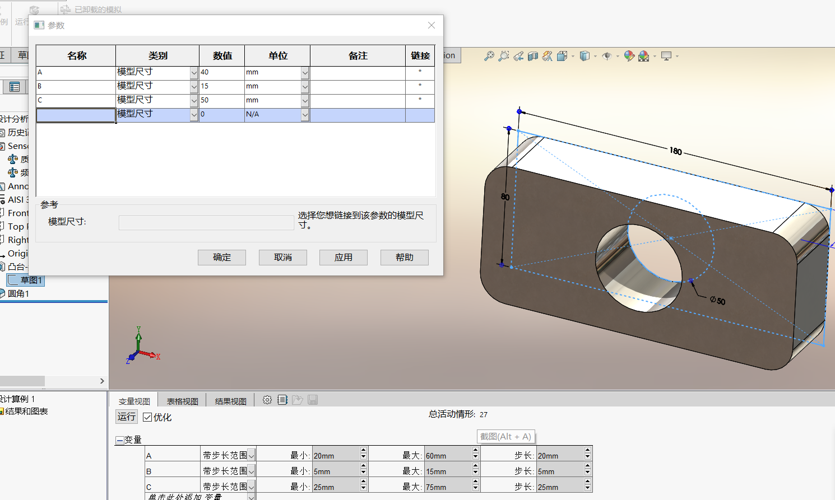Click the 名称 column header

(x=76, y=55)
